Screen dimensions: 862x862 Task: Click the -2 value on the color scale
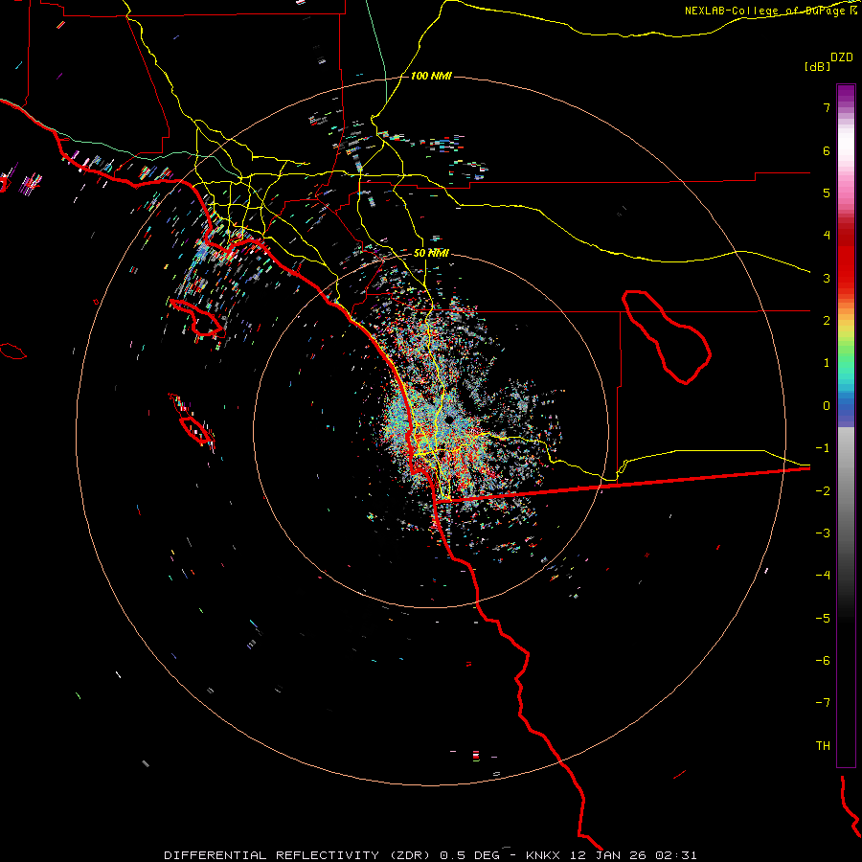[823, 490]
